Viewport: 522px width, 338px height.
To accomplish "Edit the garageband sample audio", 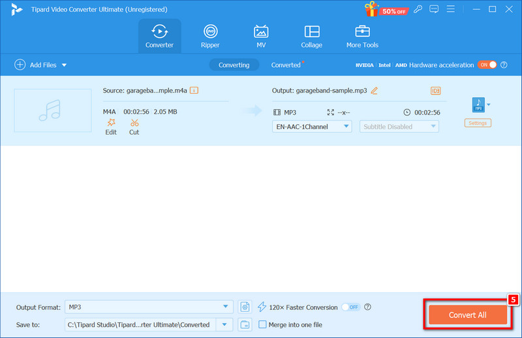I will point(111,127).
